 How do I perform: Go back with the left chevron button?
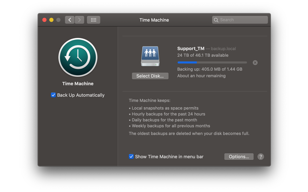click(70, 20)
